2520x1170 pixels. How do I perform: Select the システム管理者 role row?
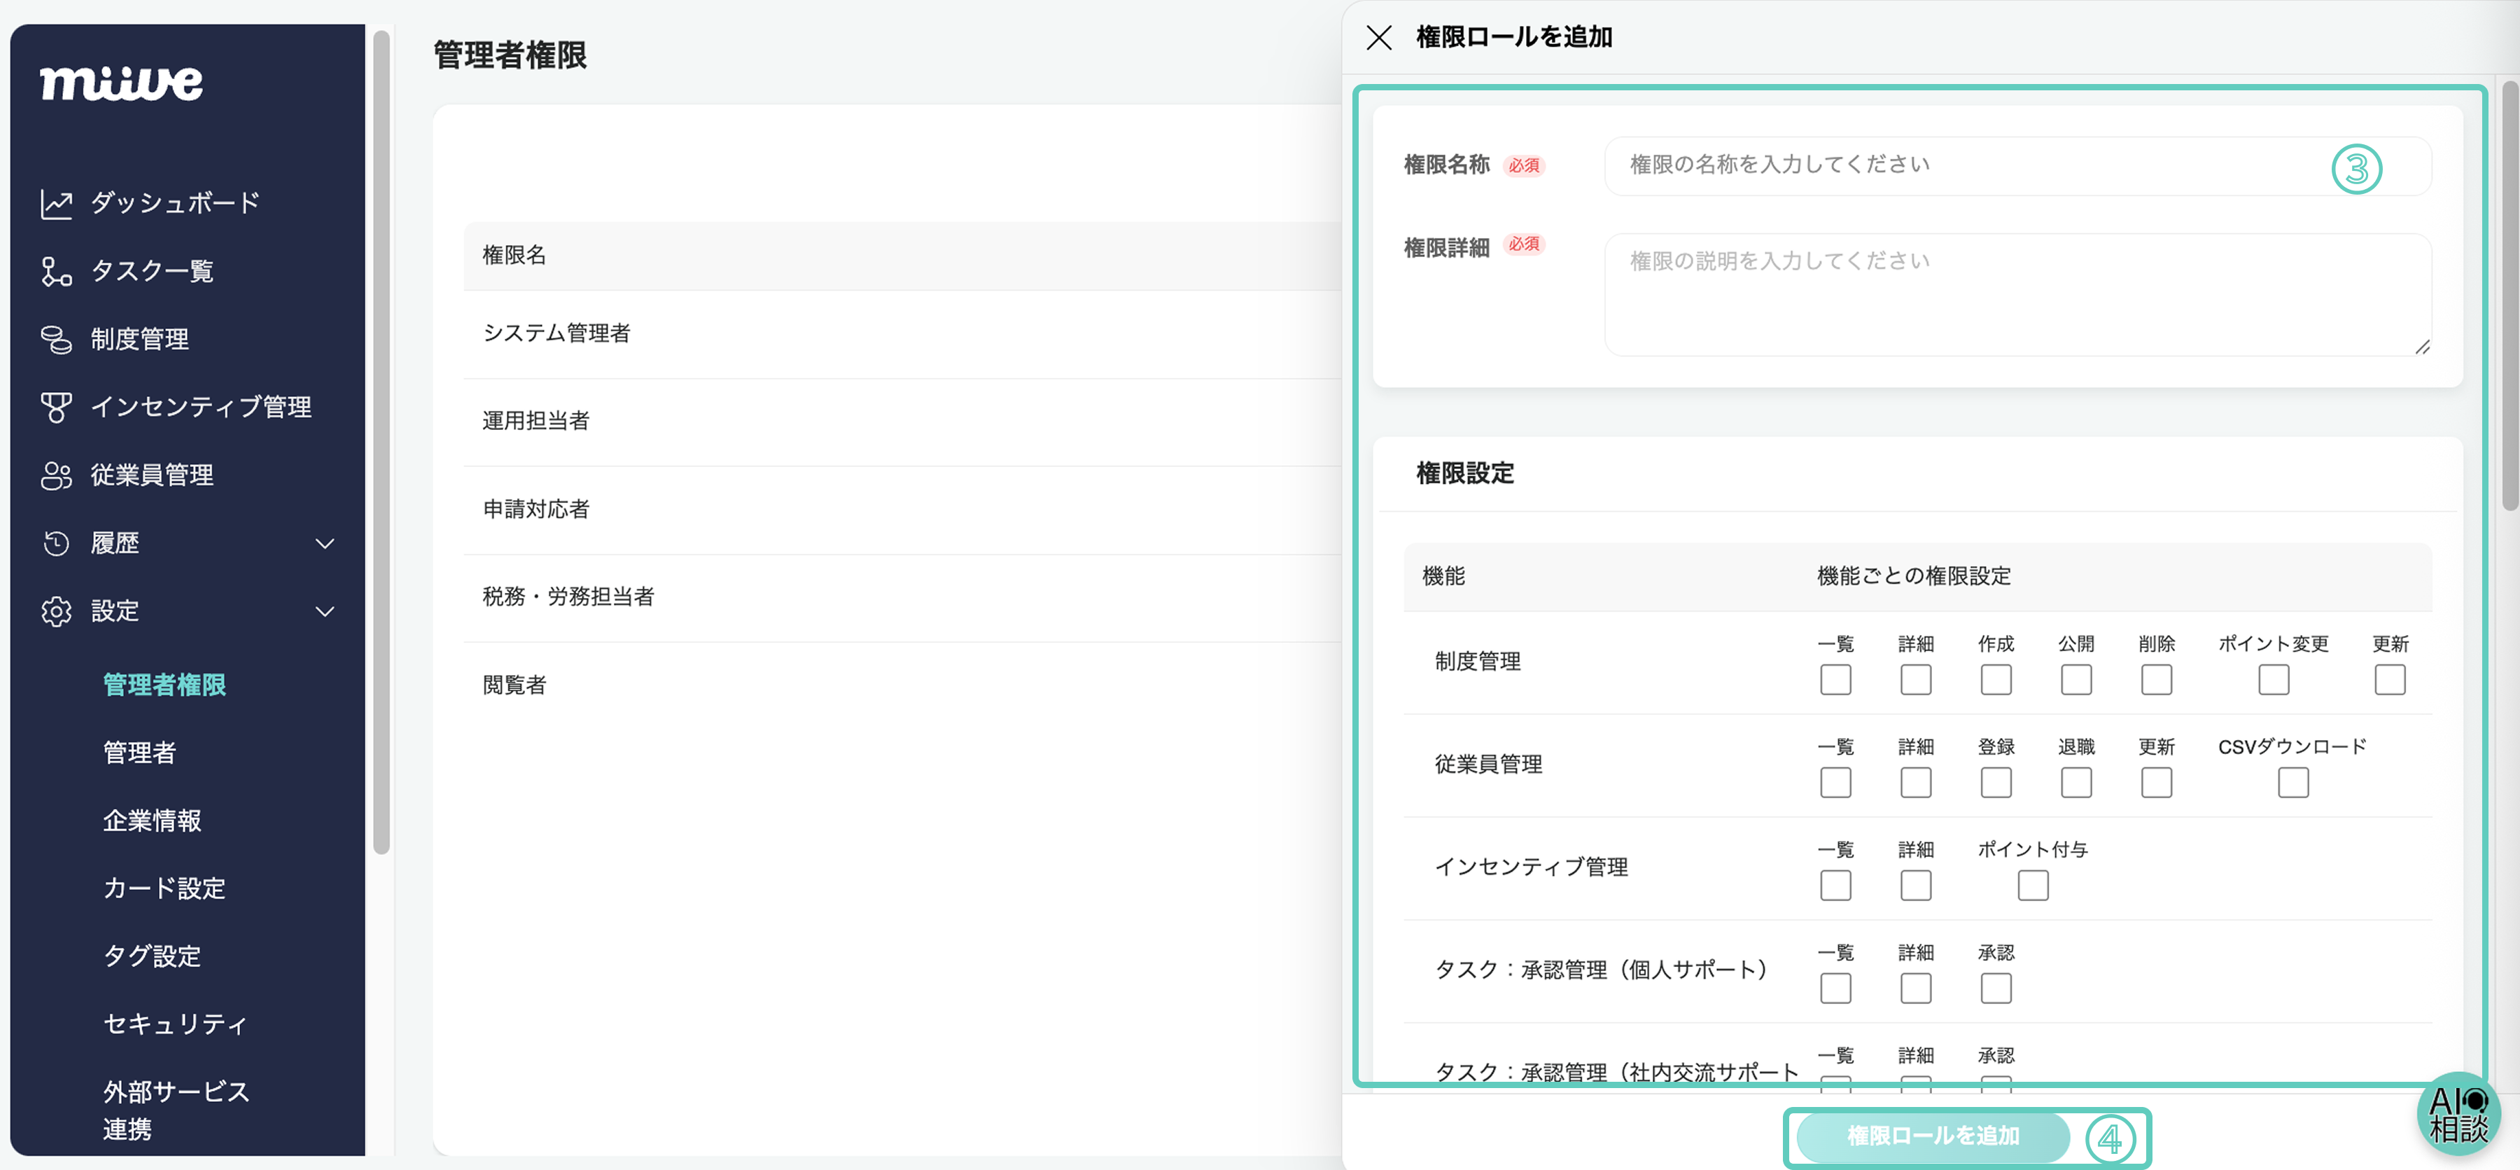click(x=556, y=333)
